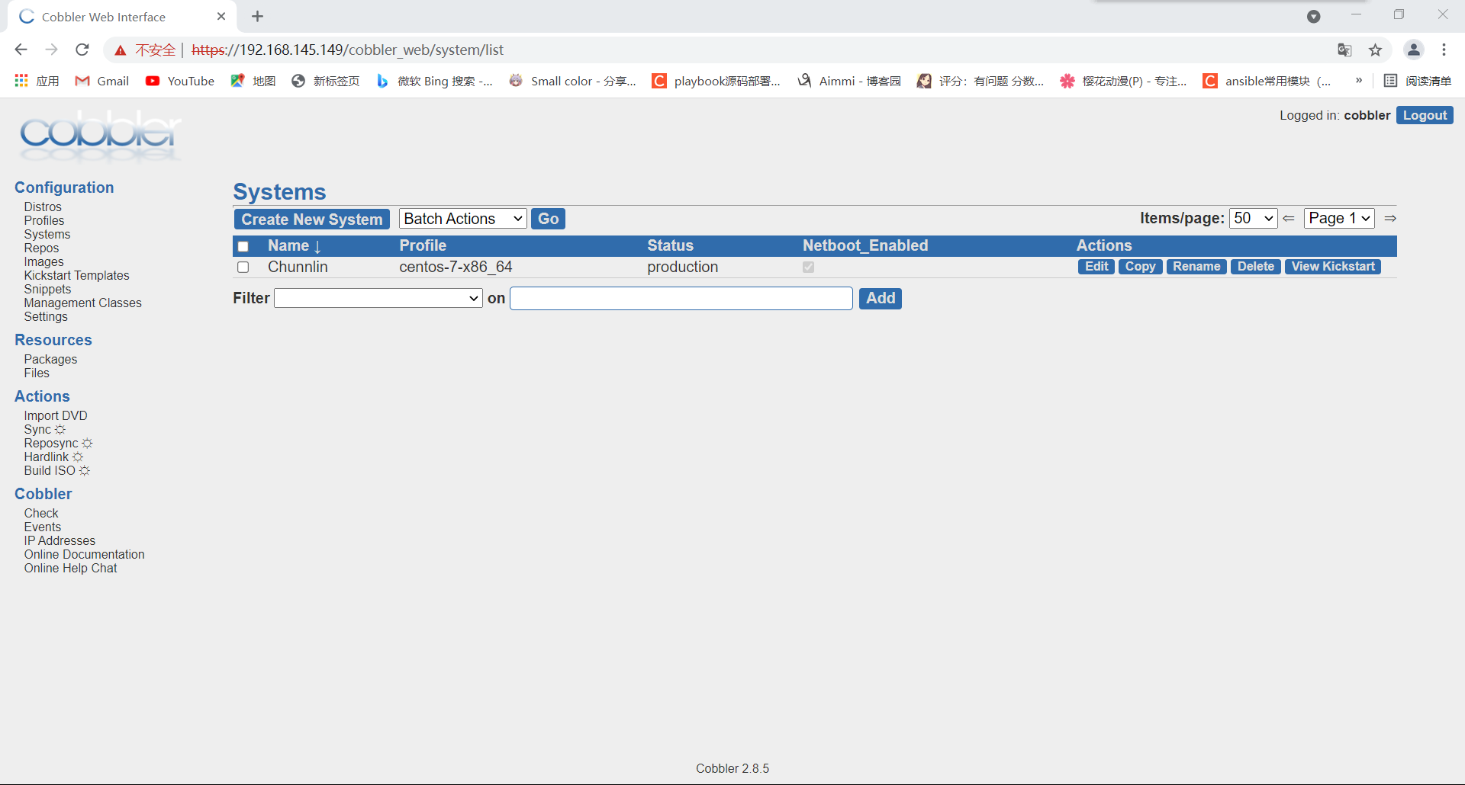The width and height of the screenshot is (1465, 785).
Task: Open the 新标签页 bookmark
Action: tap(326, 81)
